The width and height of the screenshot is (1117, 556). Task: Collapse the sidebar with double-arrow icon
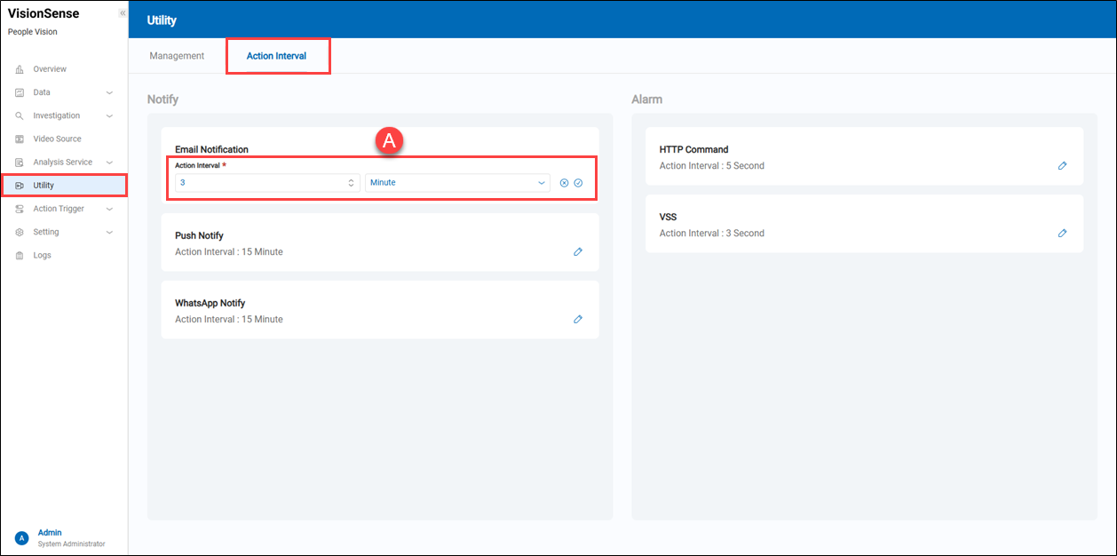[123, 13]
